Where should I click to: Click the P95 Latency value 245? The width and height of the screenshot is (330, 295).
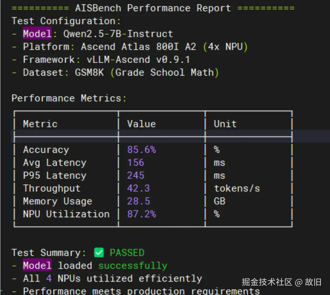[x=135, y=176]
